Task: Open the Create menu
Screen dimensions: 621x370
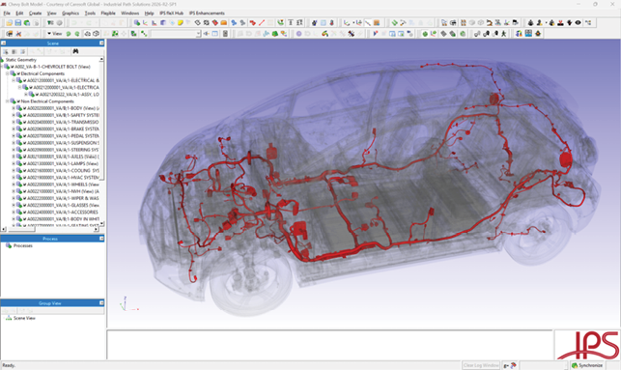Action: (x=35, y=14)
